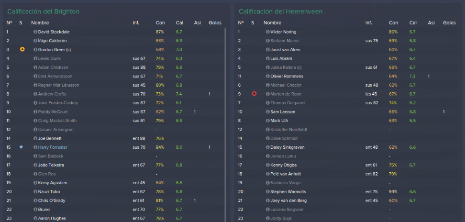Sort Brighton table by Inf. header

(x=136, y=23)
